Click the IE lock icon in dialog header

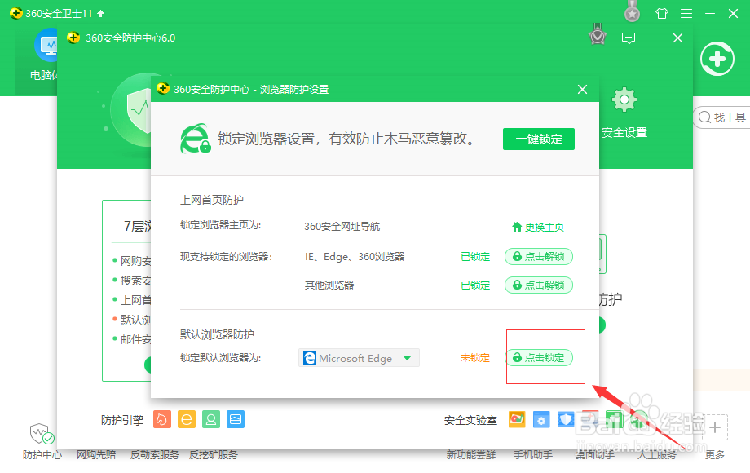click(x=195, y=139)
